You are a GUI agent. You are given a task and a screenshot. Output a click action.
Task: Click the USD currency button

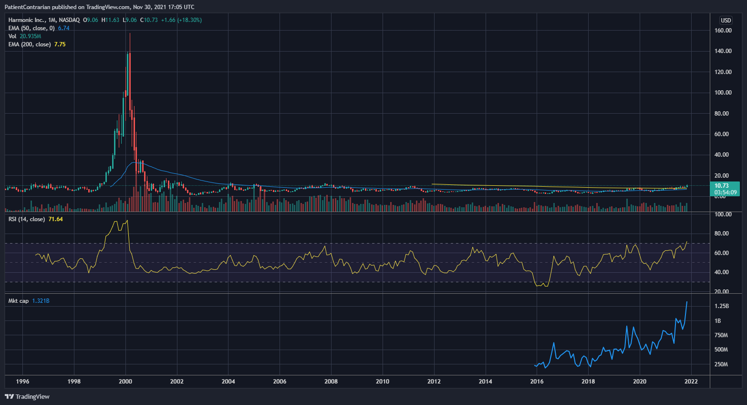point(726,20)
